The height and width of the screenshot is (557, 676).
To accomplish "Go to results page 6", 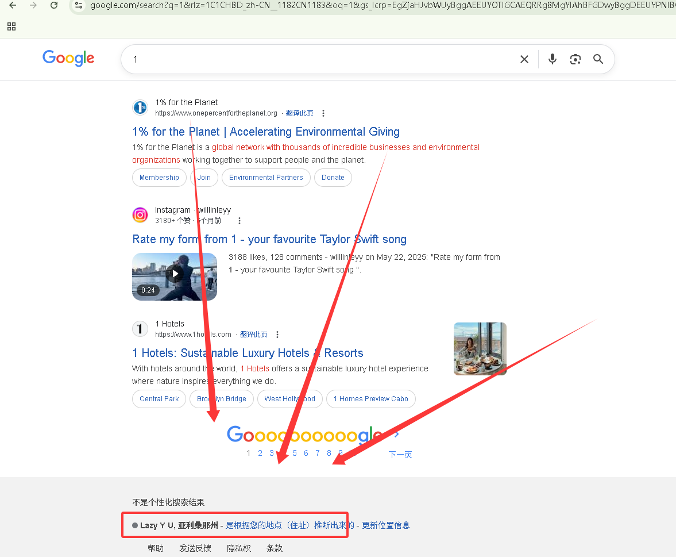I will (306, 453).
